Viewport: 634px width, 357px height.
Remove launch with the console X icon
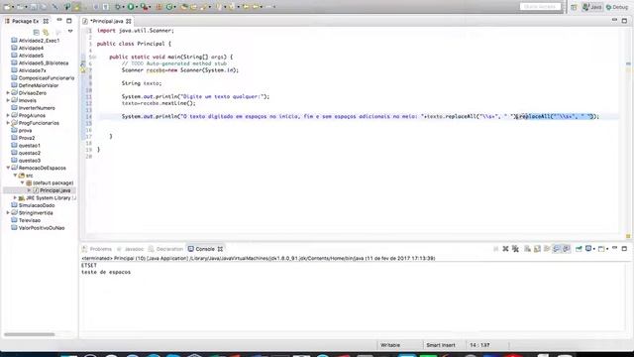pyautogui.click(x=505, y=249)
